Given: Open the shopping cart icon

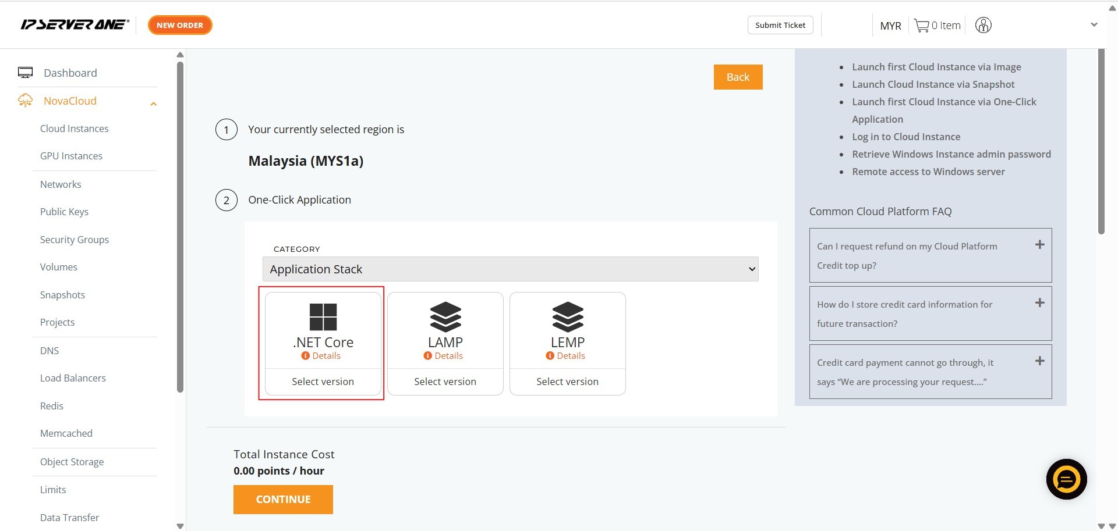Looking at the screenshot, I should pyautogui.click(x=921, y=26).
